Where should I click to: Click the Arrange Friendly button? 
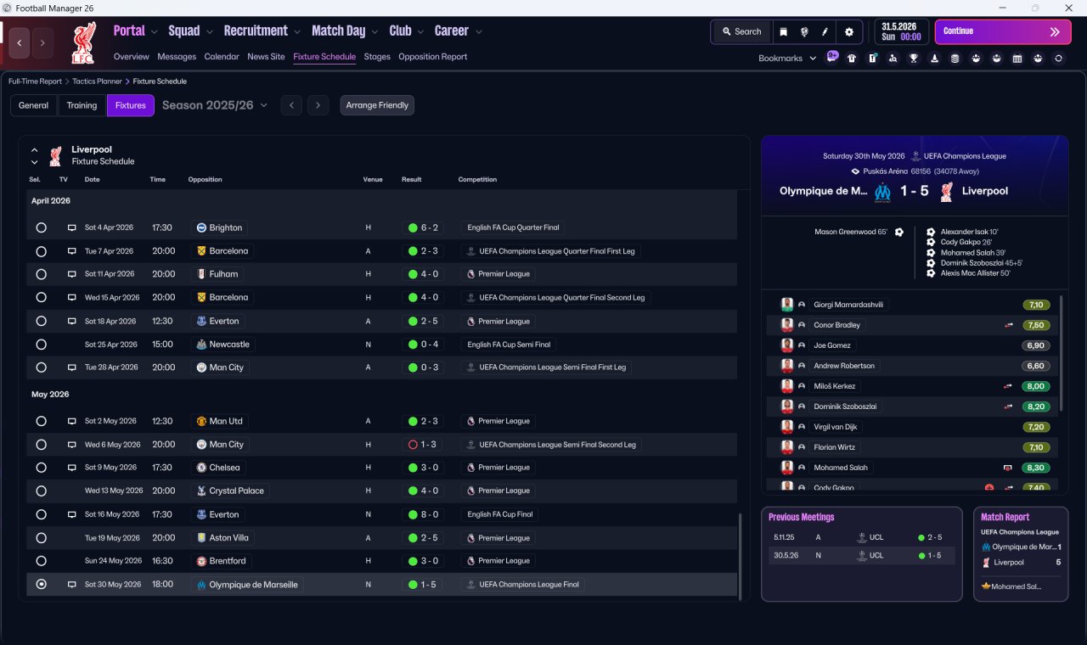click(377, 105)
